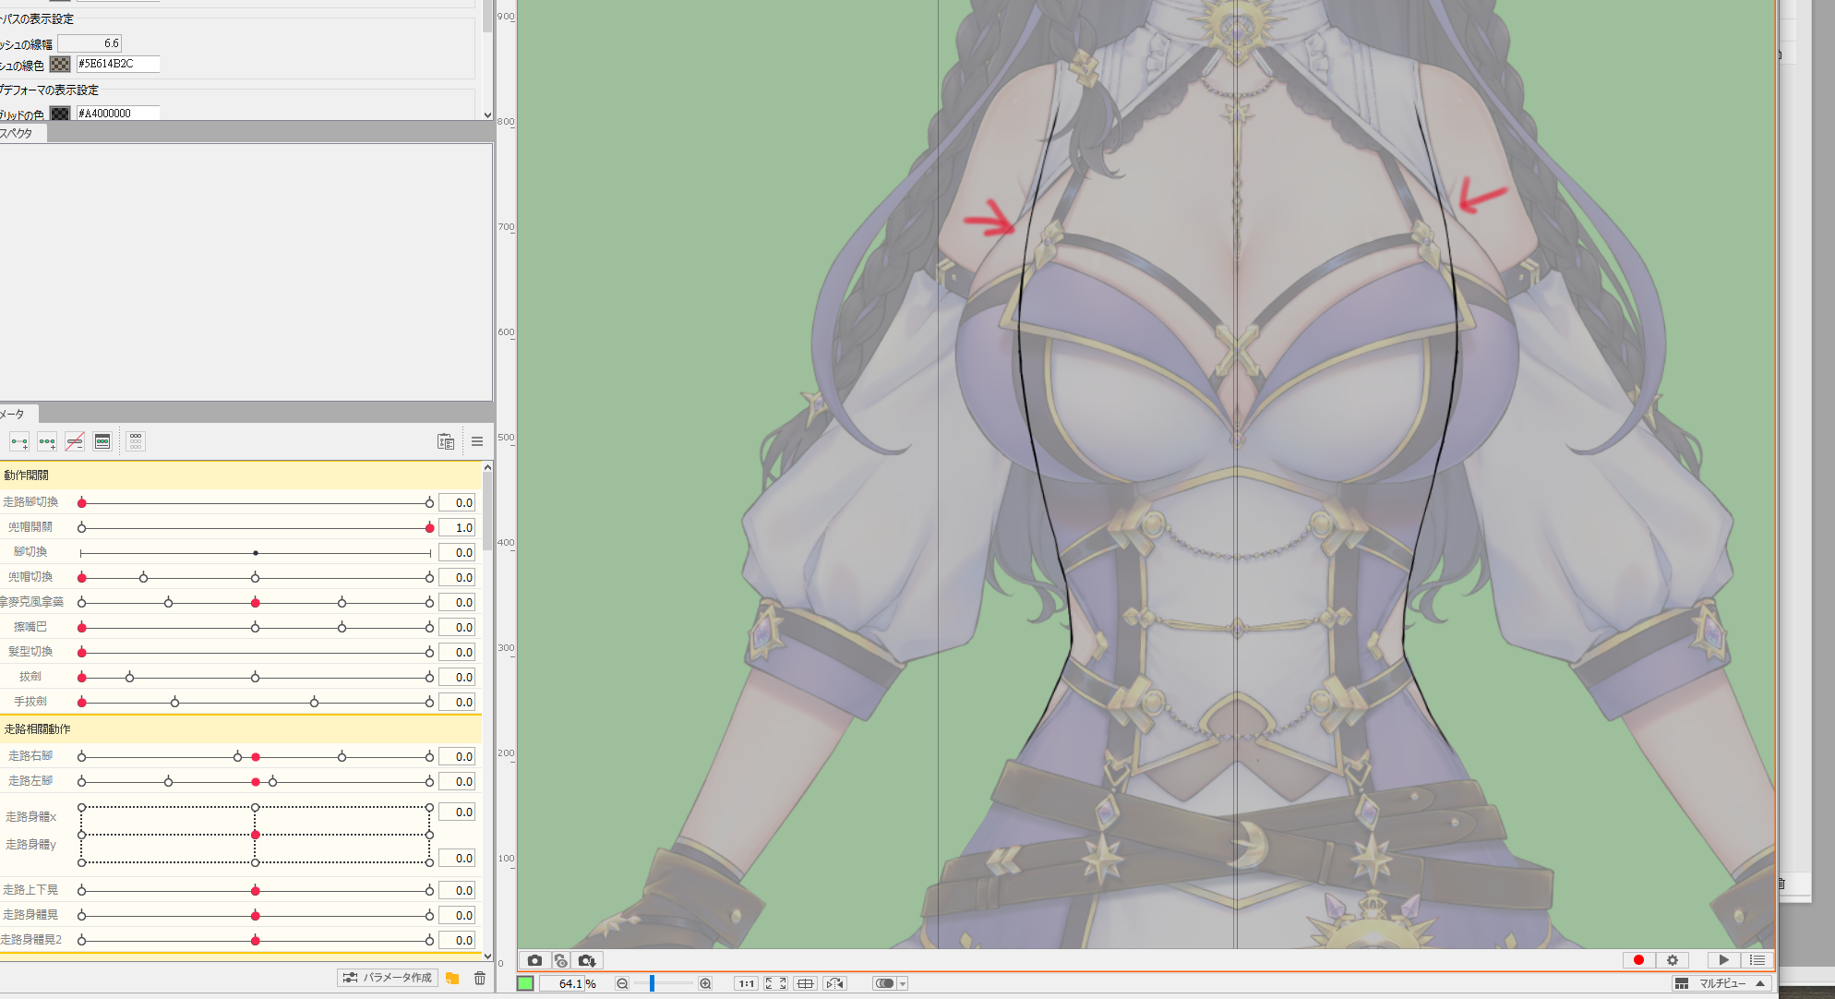Click the fourth key of 拿麥克風拿藥 slider
The width and height of the screenshot is (1835, 999).
(x=342, y=603)
